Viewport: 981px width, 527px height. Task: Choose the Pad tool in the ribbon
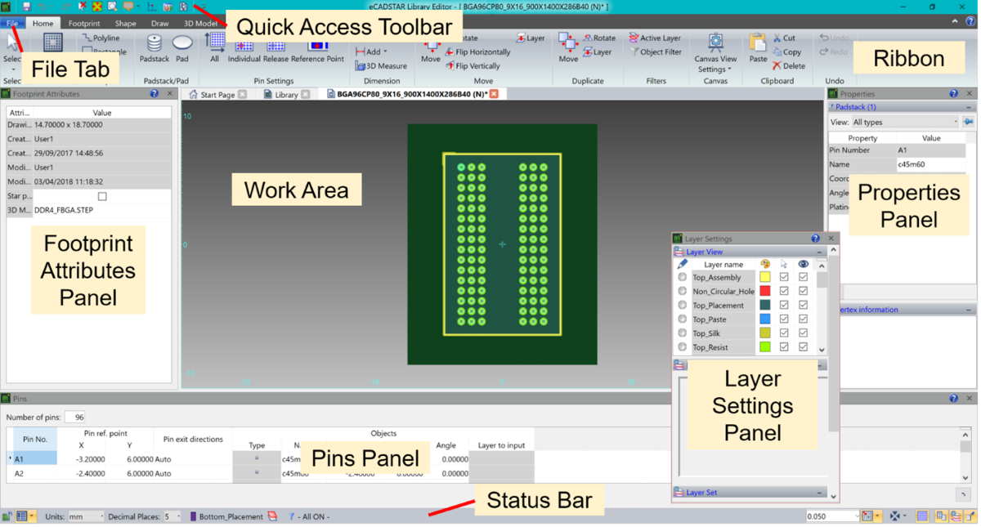(182, 47)
